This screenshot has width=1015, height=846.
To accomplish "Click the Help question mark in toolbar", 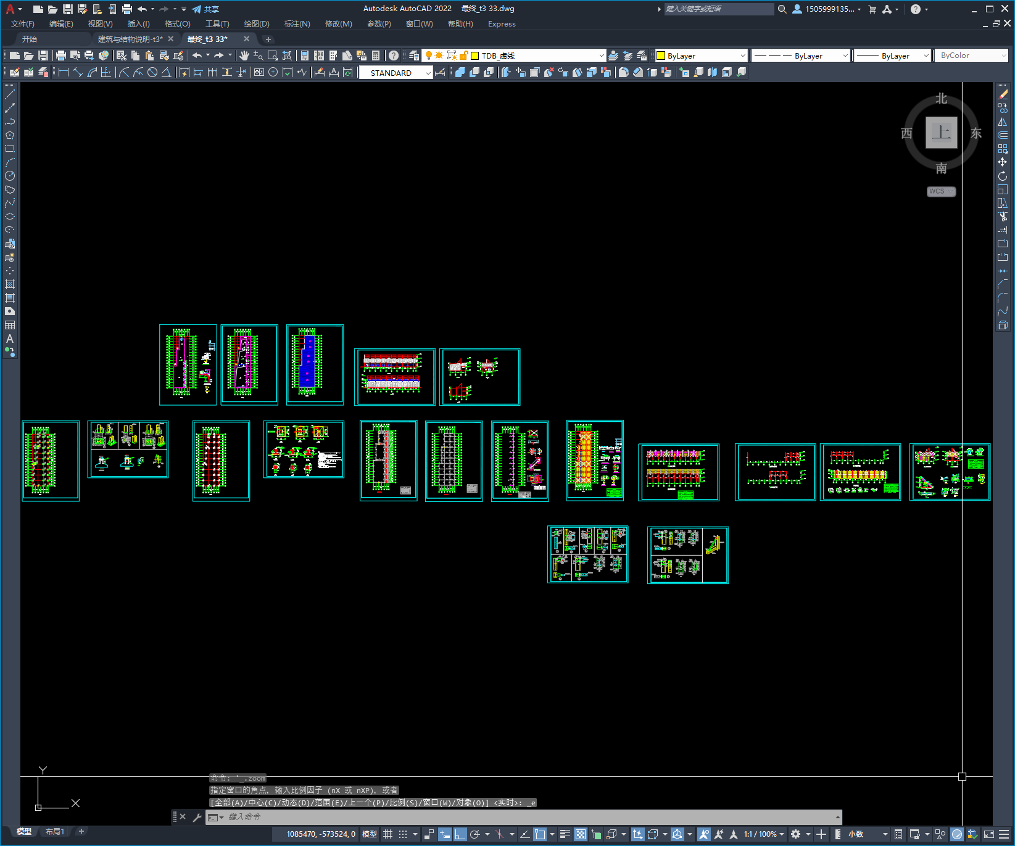I will point(394,55).
